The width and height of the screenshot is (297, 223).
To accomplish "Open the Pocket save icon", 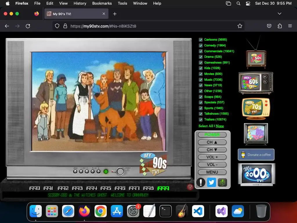I will coord(269,26).
